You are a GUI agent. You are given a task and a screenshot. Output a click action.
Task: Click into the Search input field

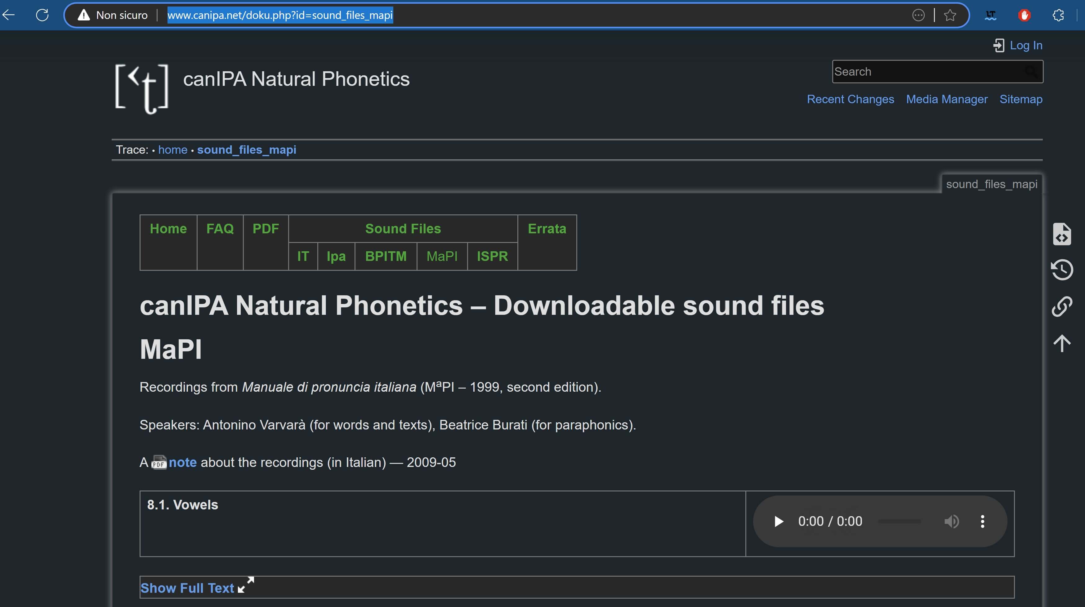[926, 72]
